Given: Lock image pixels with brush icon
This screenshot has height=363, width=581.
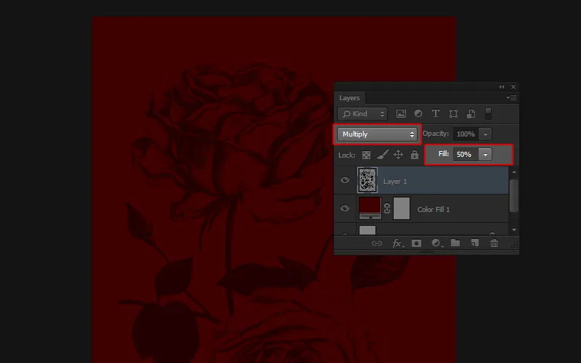Looking at the screenshot, I should tap(383, 155).
